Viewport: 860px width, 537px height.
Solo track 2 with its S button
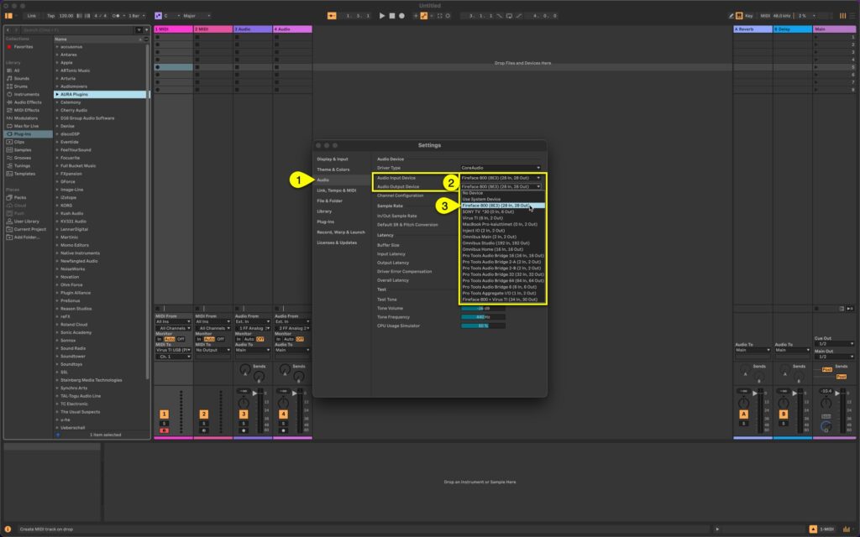(x=204, y=424)
